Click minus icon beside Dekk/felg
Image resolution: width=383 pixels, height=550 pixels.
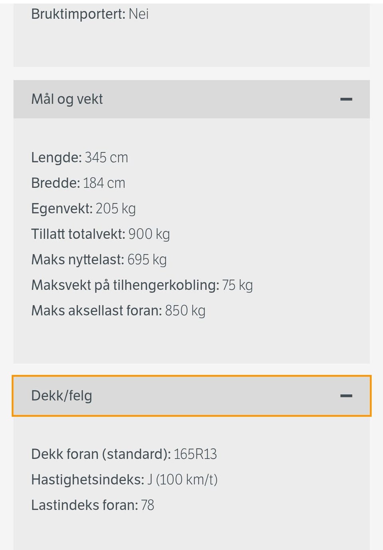click(x=346, y=396)
